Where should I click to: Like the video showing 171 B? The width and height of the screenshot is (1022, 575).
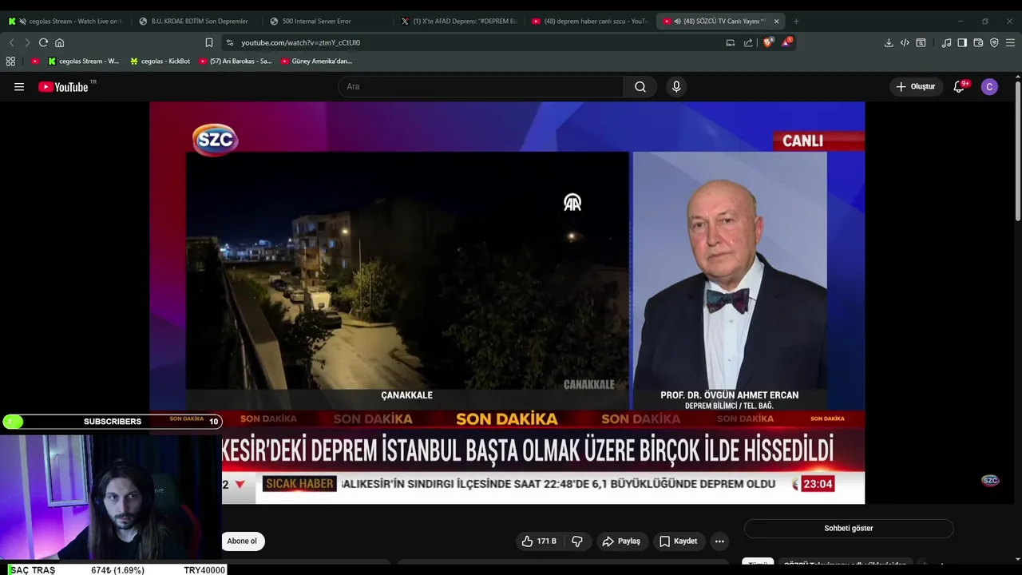[539, 541]
